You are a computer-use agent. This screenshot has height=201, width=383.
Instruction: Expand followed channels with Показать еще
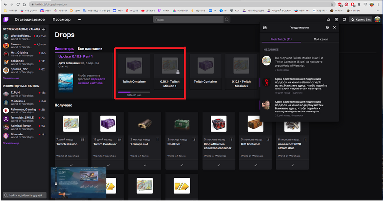pos(11,78)
